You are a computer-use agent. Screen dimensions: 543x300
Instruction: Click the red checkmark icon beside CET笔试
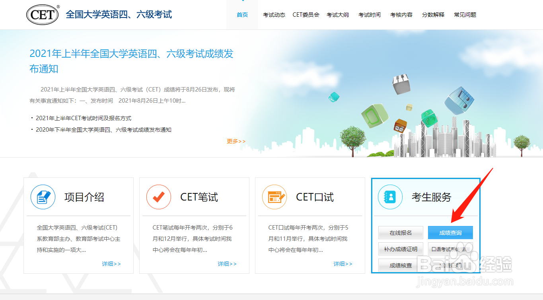pos(158,197)
